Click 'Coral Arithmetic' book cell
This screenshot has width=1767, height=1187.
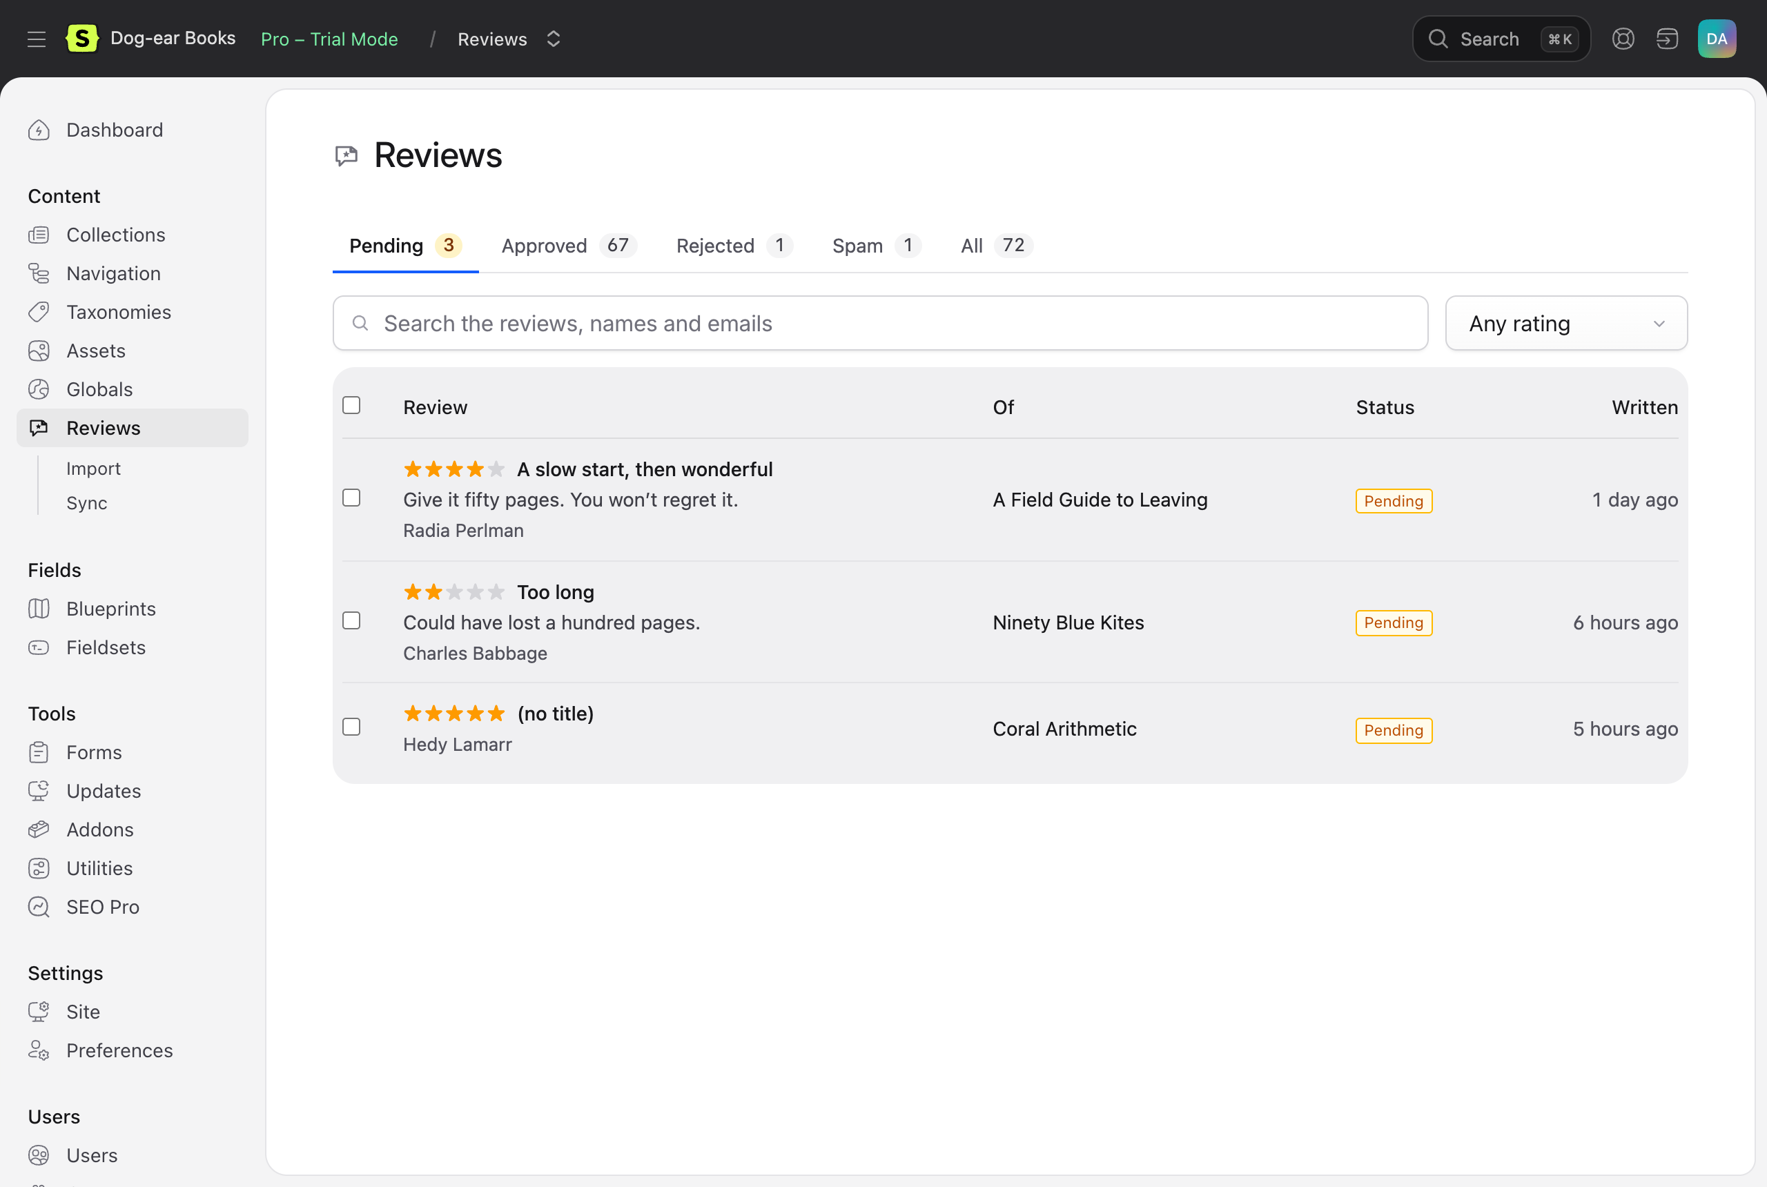coord(1064,729)
